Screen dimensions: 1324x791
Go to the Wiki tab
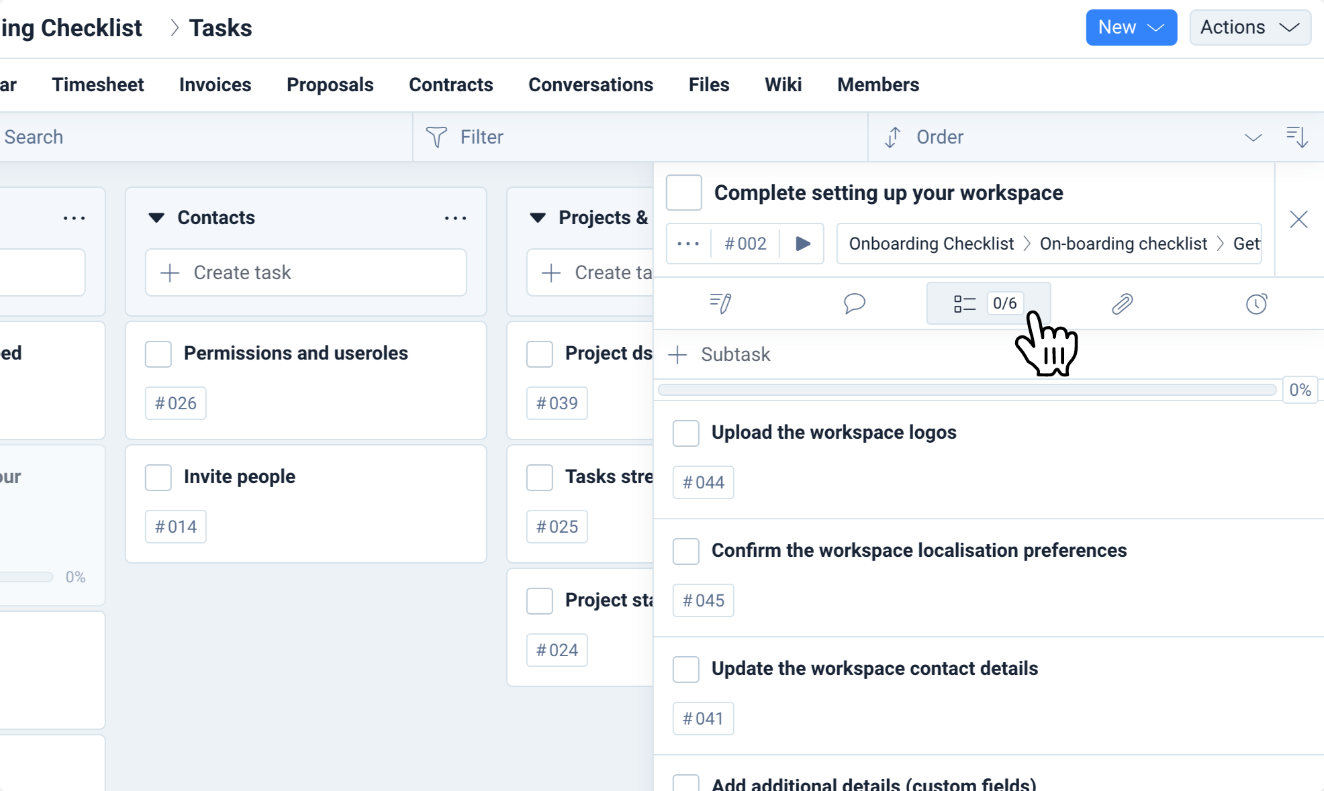coord(783,85)
